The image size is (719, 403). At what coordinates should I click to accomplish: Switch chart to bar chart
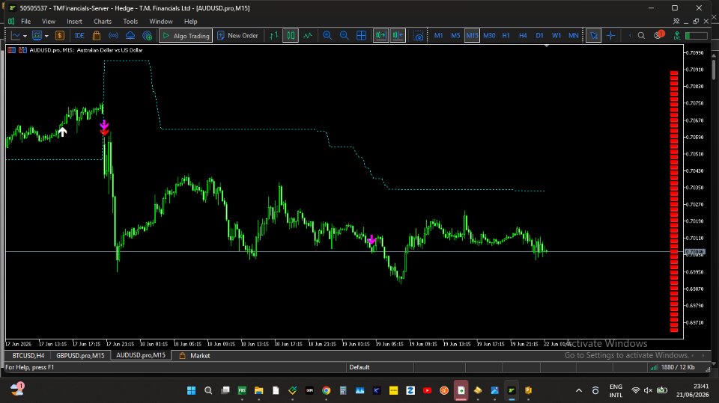[x=274, y=36]
